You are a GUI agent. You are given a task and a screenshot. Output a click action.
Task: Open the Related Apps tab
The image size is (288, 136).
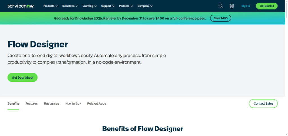[97, 103]
